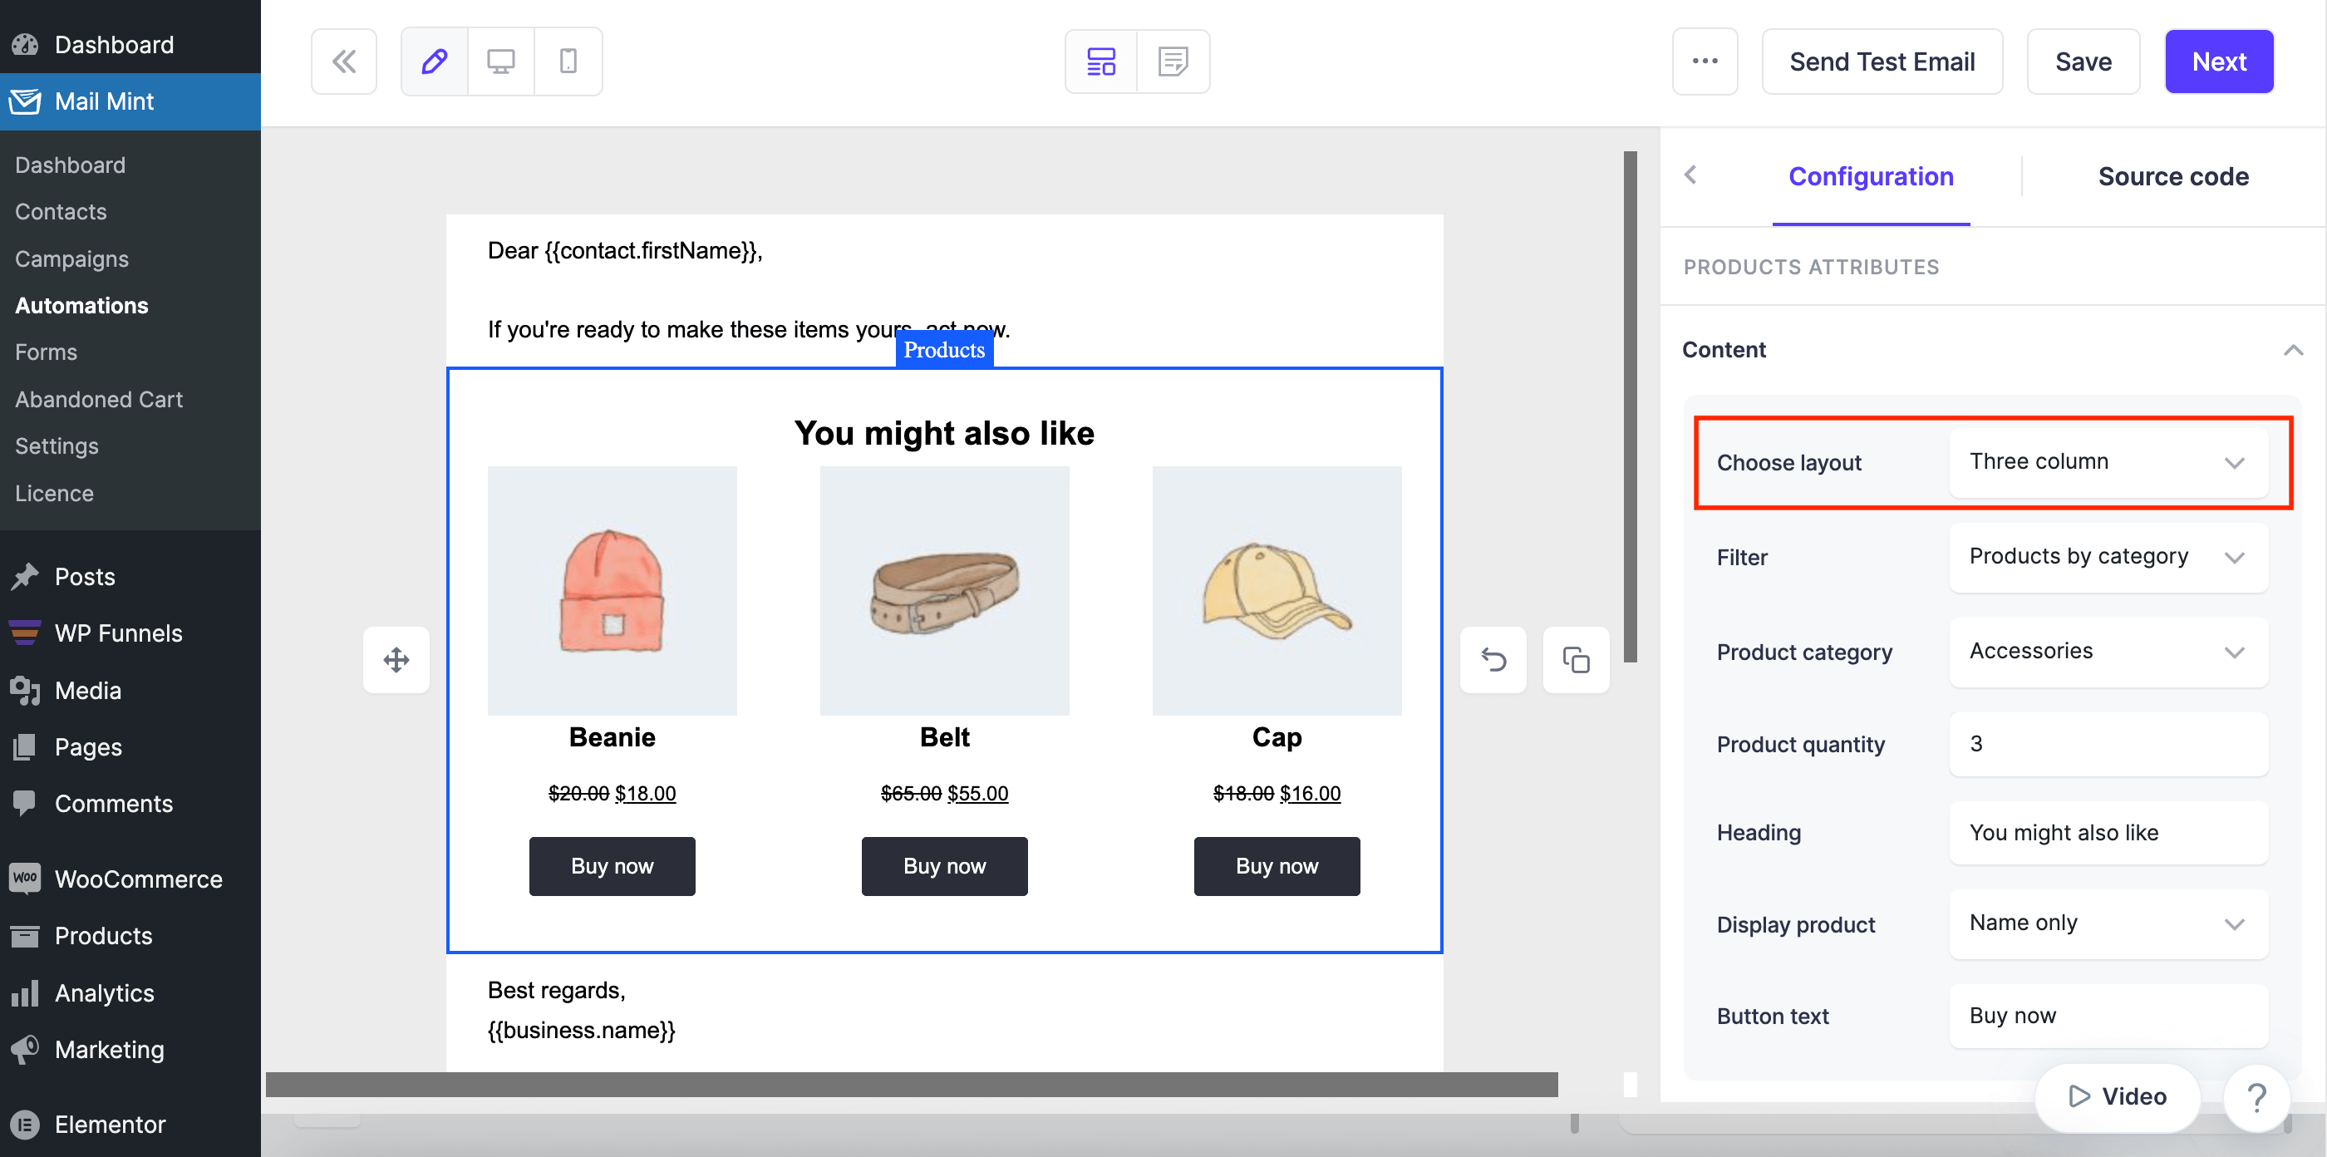Open the Abandoned Cart menu item
The height and width of the screenshot is (1157, 2327).
pyautogui.click(x=98, y=397)
